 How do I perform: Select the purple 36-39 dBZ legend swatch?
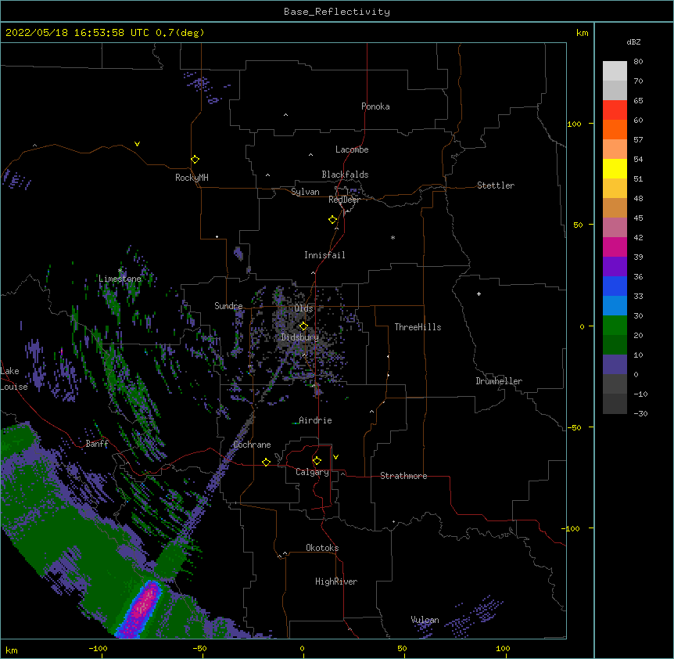615,266
